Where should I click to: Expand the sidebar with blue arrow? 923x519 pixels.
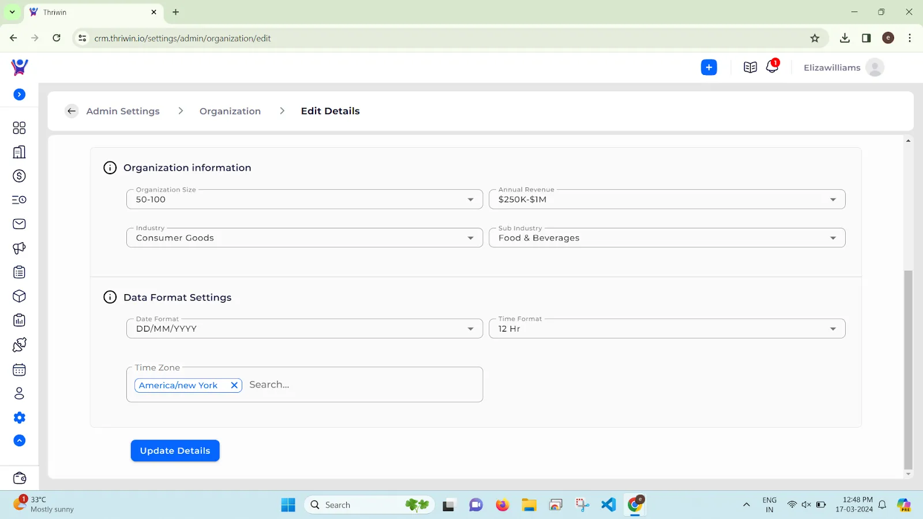20,95
